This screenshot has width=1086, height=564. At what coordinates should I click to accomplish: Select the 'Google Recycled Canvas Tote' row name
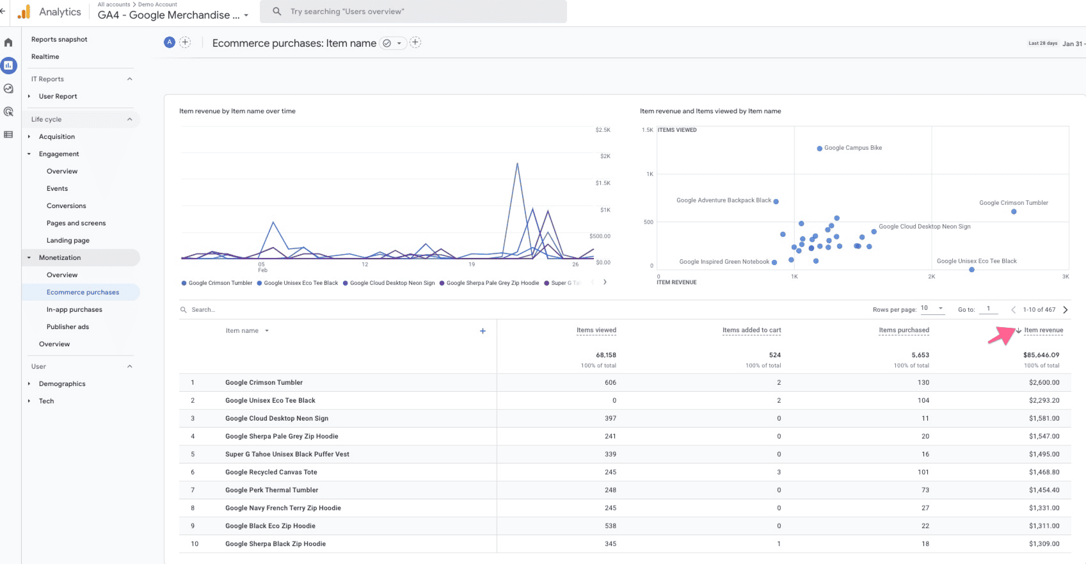point(271,472)
